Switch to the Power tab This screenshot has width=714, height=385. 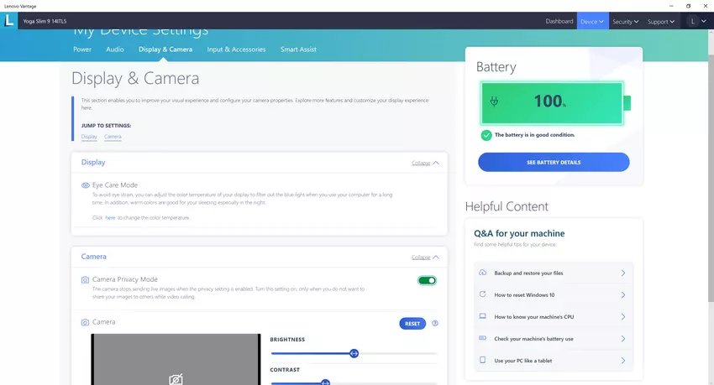[x=82, y=49]
